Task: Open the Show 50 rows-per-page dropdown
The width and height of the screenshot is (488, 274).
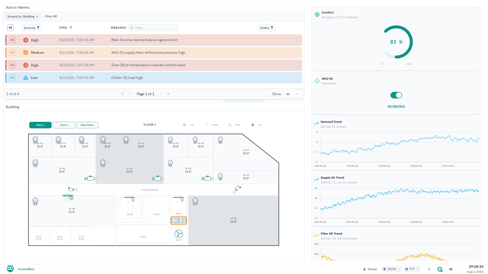Action: click(x=293, y=94)
